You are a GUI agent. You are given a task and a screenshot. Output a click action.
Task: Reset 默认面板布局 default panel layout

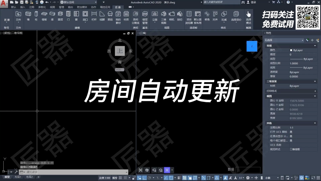198,17
